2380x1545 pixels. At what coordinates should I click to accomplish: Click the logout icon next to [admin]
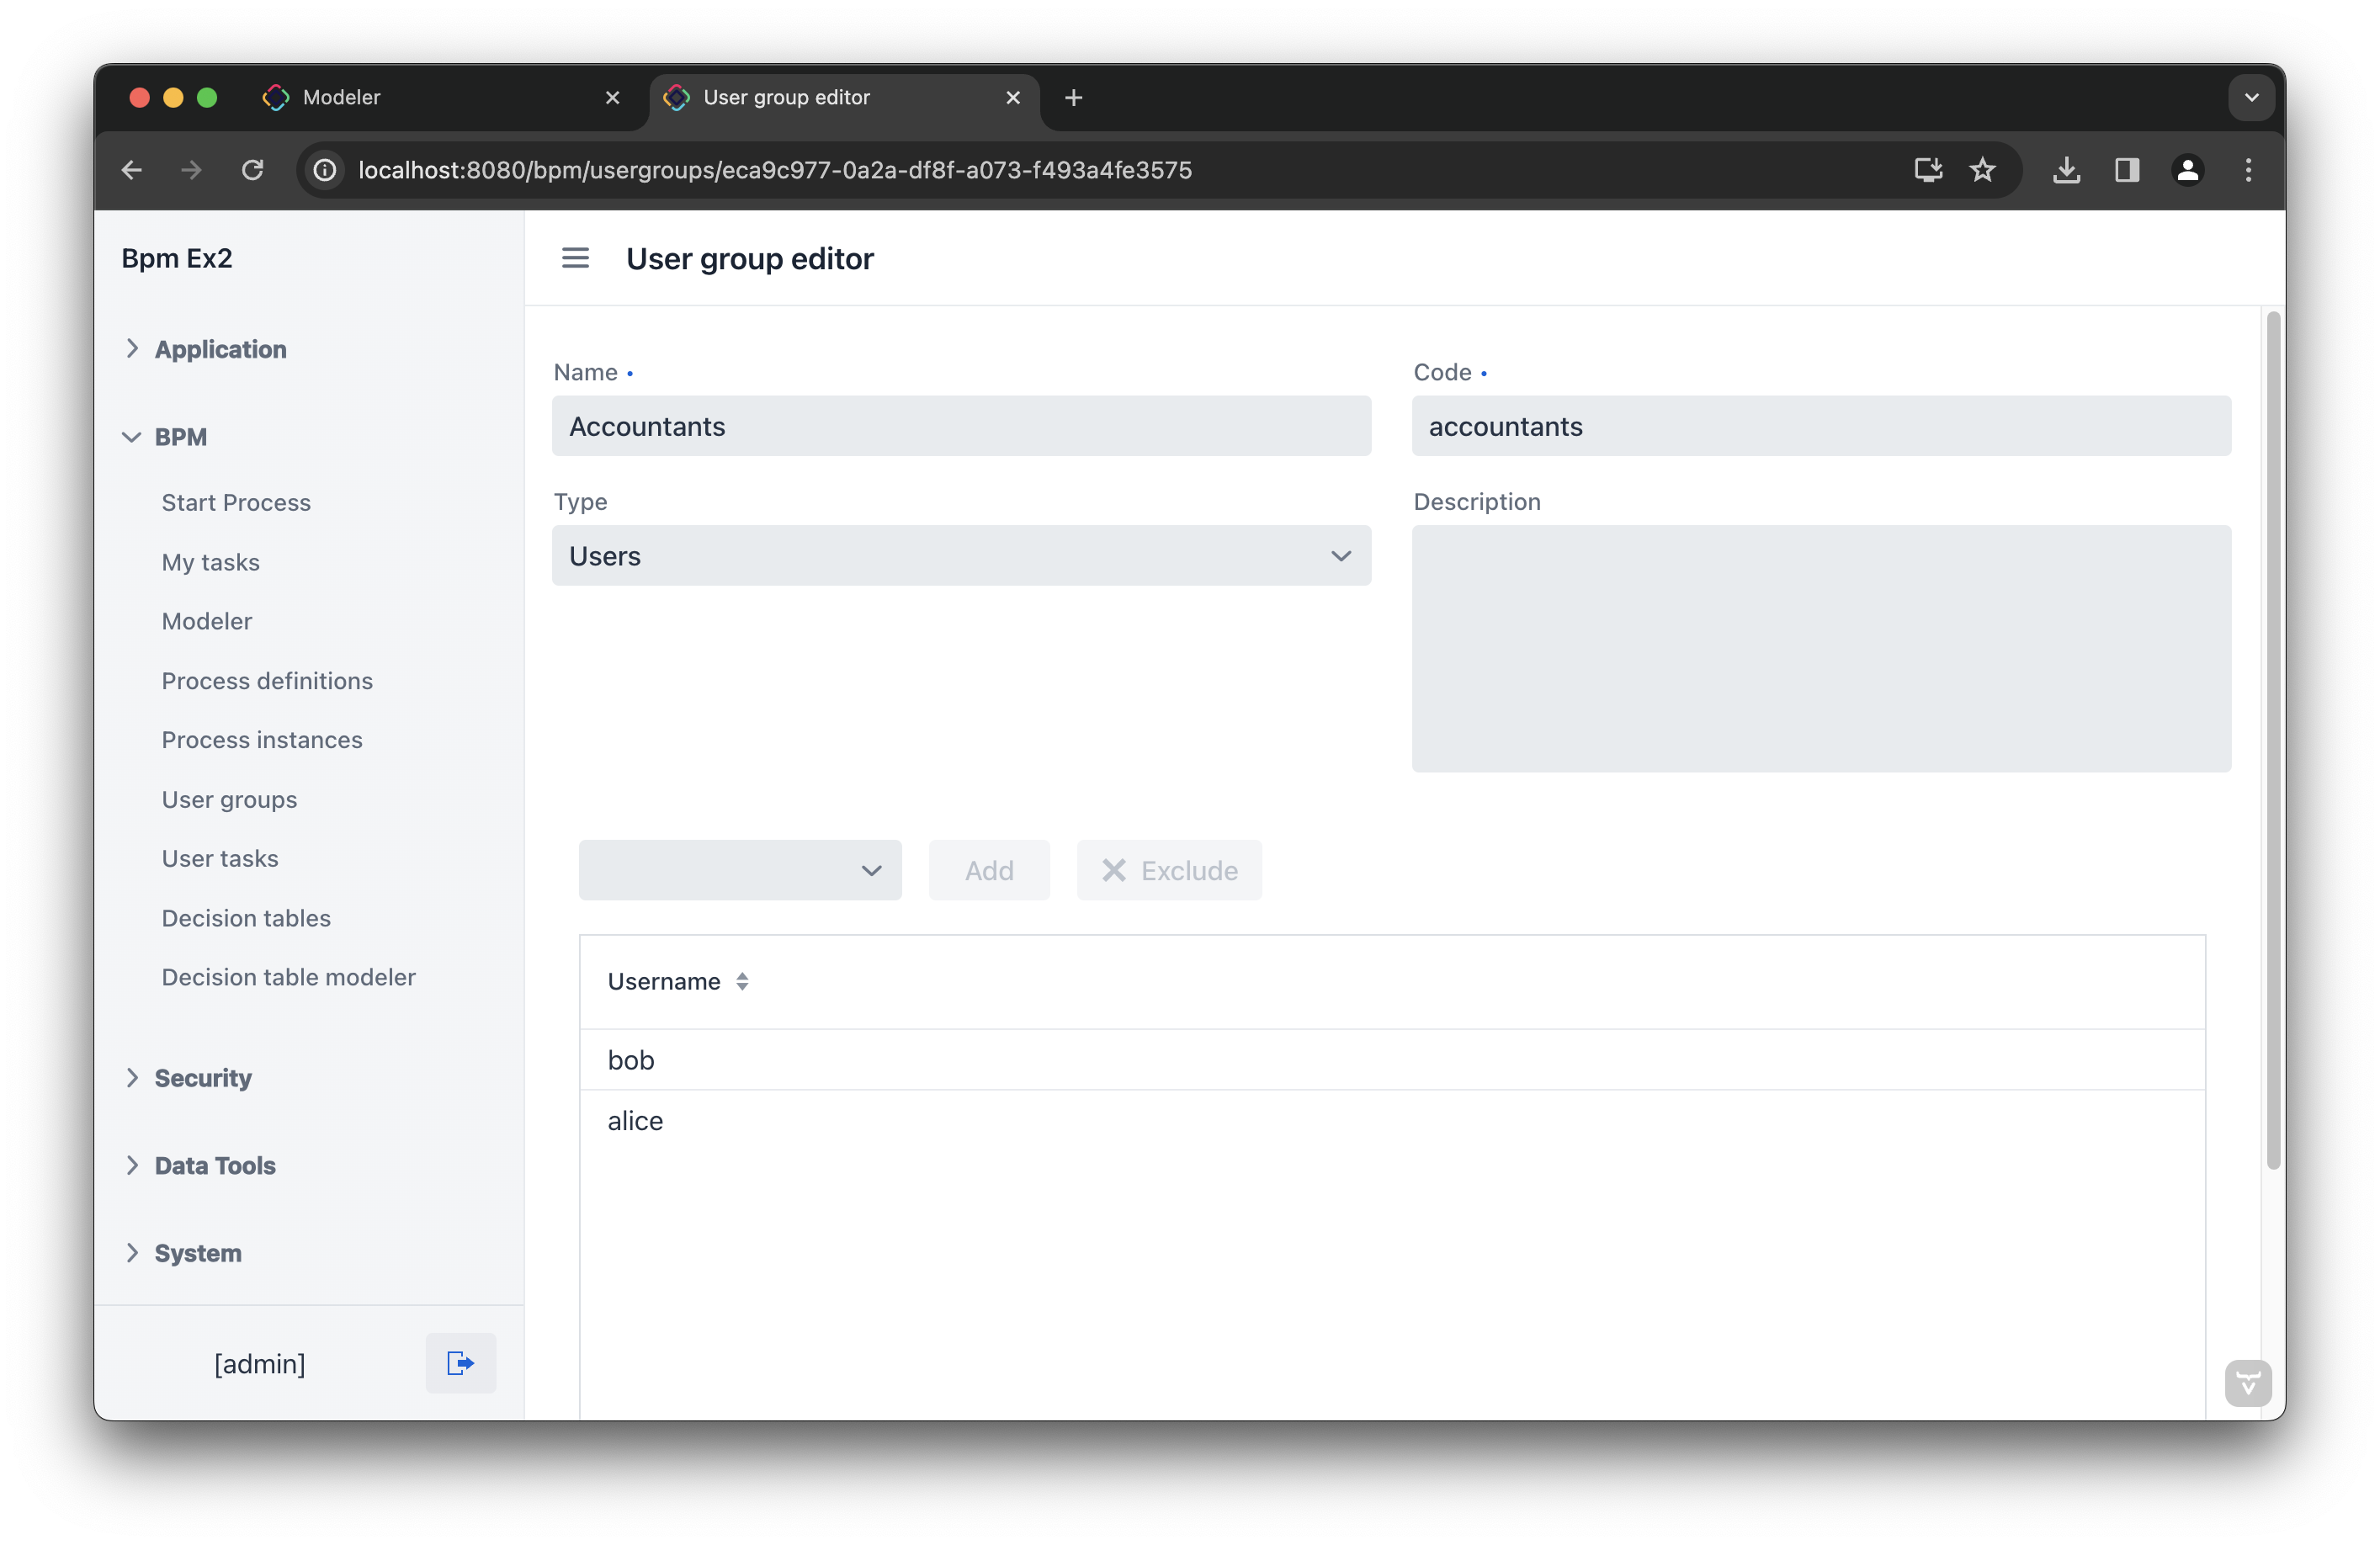coord(460,1362)
